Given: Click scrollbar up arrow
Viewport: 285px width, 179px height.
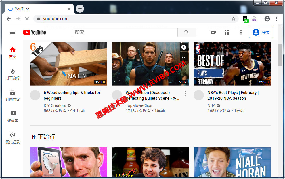Looking at the screenshot, I should click(x=280, y=27).
